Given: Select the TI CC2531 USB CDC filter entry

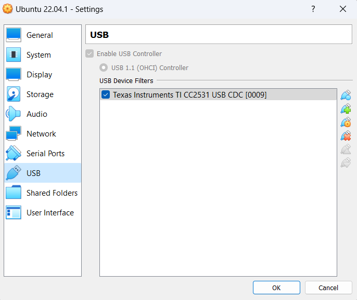Looking at the screenshot, I should [x=189, y=94].
